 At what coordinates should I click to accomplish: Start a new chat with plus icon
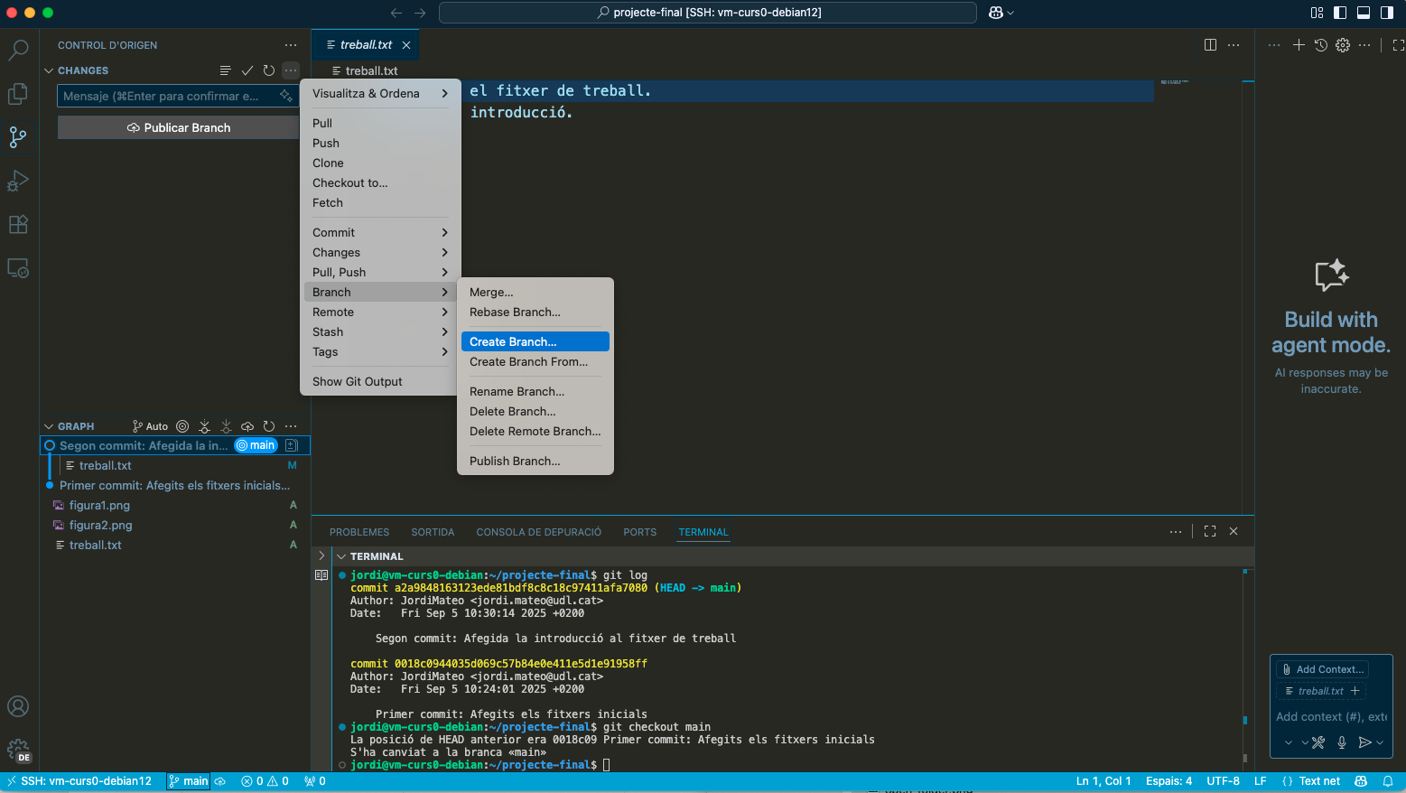[1299, 44]
